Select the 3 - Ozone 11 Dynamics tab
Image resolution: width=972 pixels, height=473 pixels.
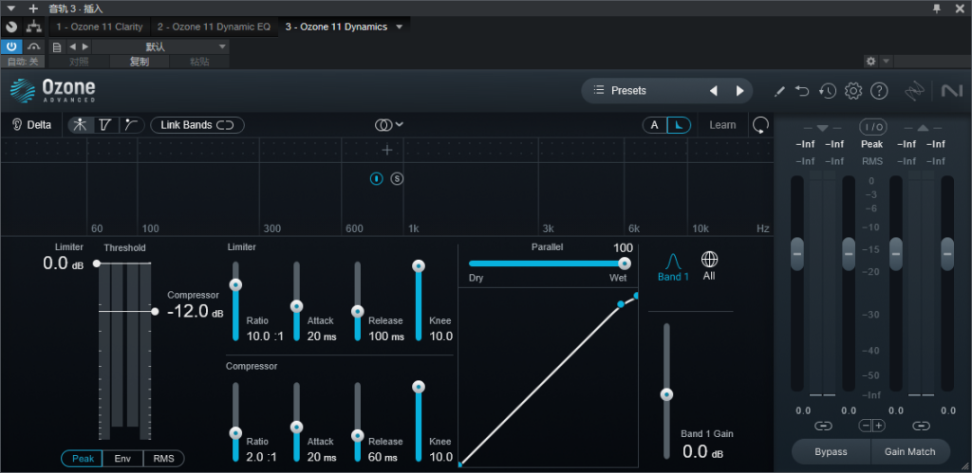pyautogui.click(x=336, y=27)
